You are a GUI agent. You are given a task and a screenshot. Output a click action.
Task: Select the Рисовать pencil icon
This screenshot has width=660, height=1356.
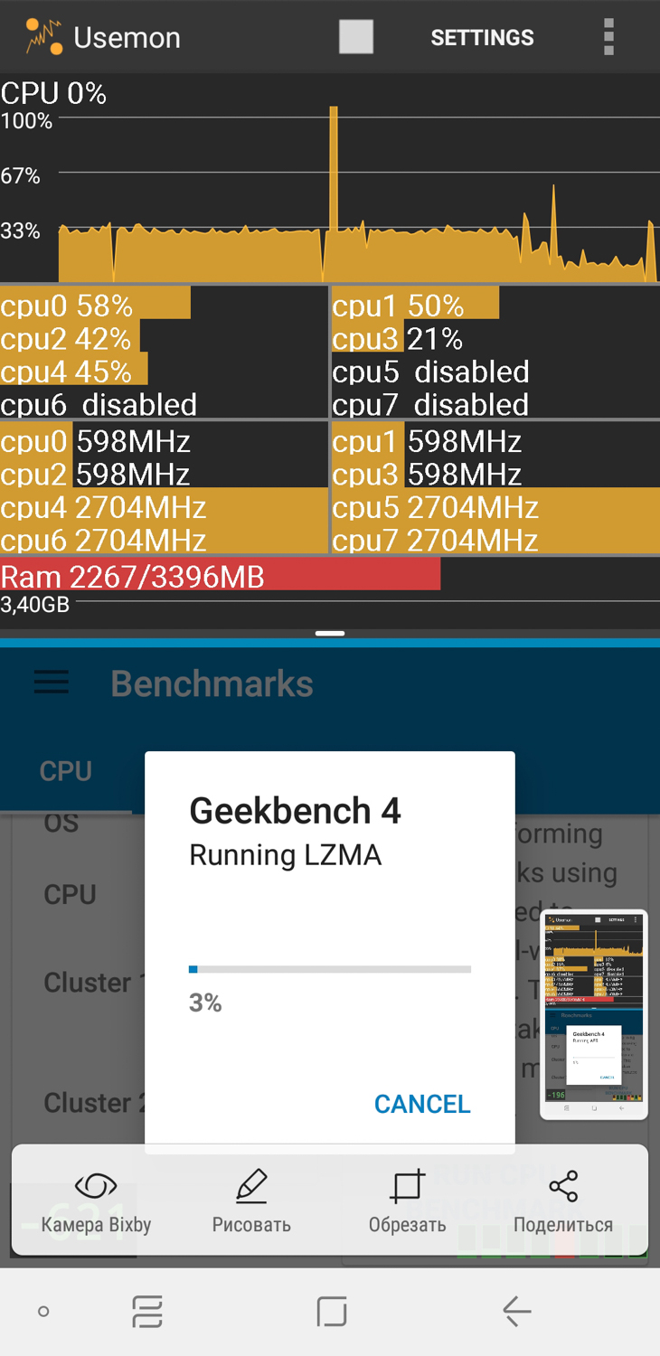(x=251, y=1186)
